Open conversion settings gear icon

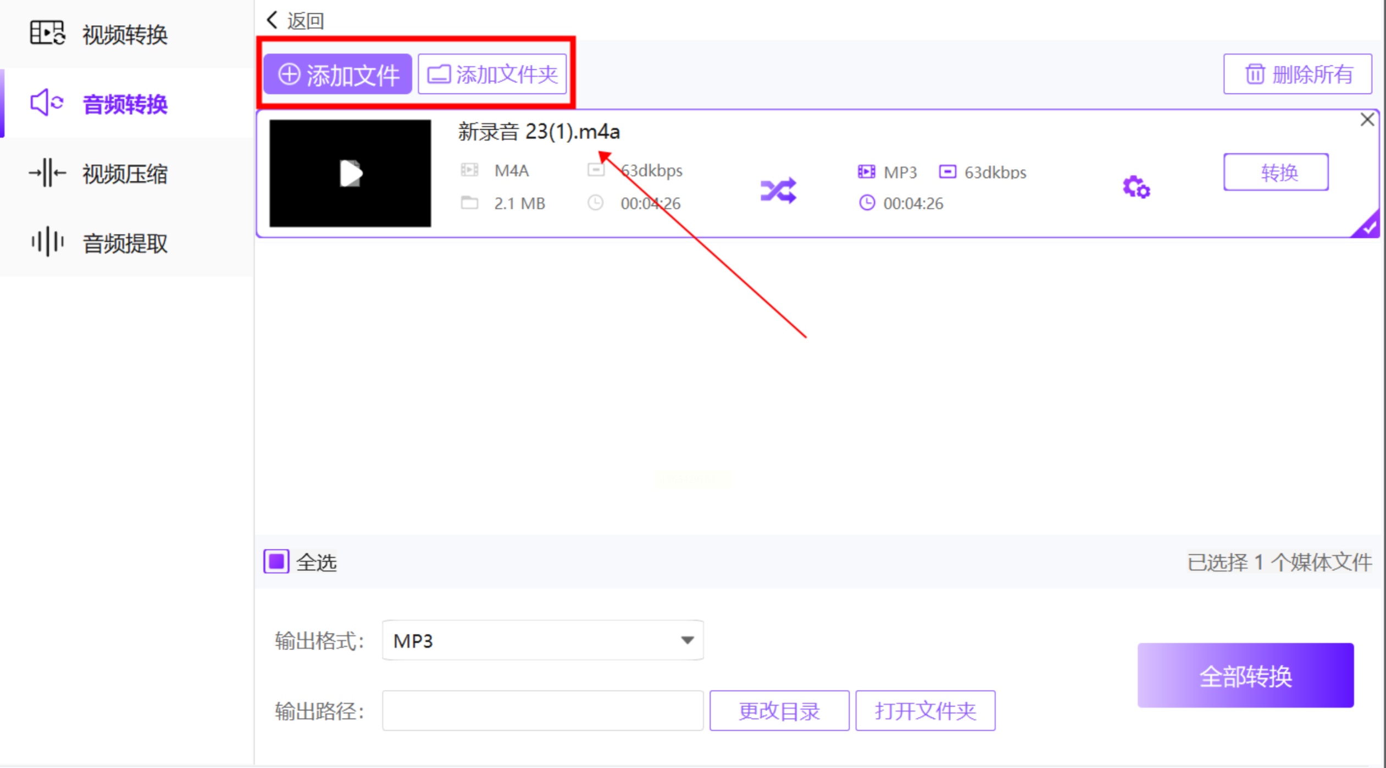click(x=1135, y=188)
